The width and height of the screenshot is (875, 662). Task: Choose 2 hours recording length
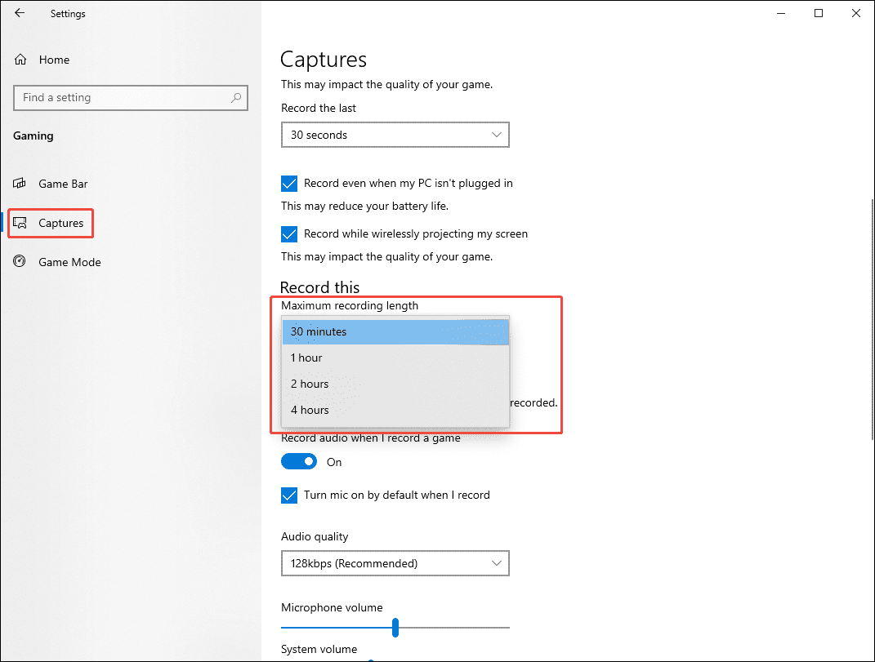point(395,384)
